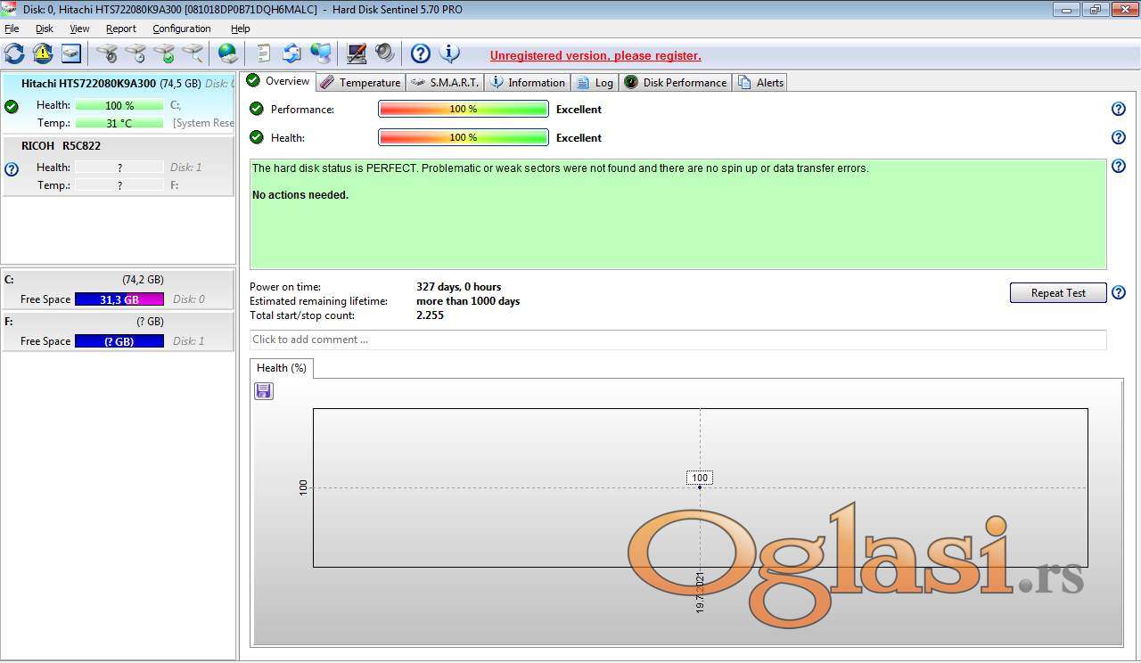Open the Configuration menu

tap(181, 29)
